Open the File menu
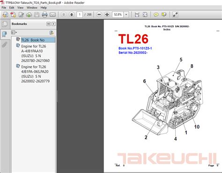 point(4,8)
